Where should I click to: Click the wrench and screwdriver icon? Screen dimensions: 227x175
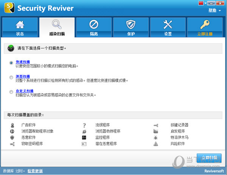(168, 24)
